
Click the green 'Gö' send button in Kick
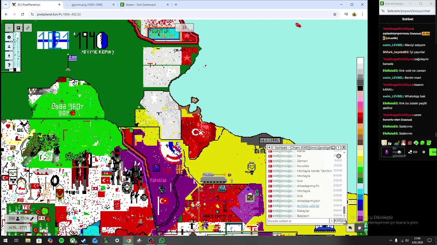coord(433,152)
